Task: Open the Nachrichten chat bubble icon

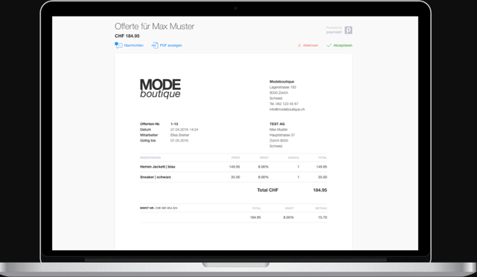Action: 118,45
